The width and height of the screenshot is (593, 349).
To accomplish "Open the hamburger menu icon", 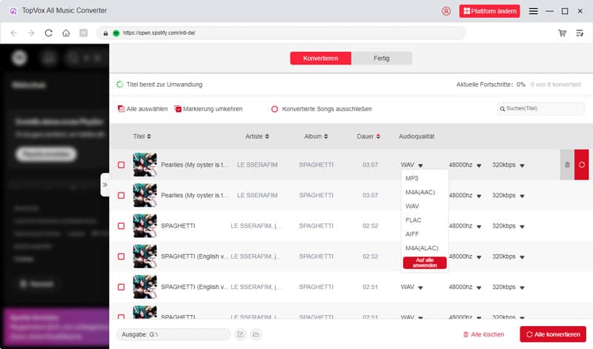I will (533, 11).
